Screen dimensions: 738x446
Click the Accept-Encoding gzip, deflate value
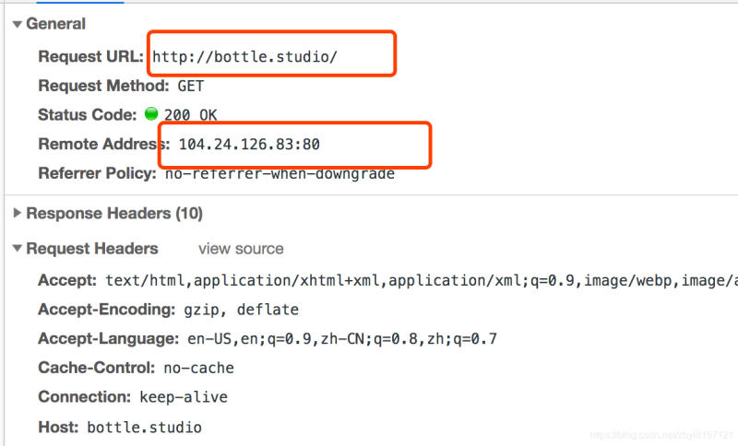[241, 310]
